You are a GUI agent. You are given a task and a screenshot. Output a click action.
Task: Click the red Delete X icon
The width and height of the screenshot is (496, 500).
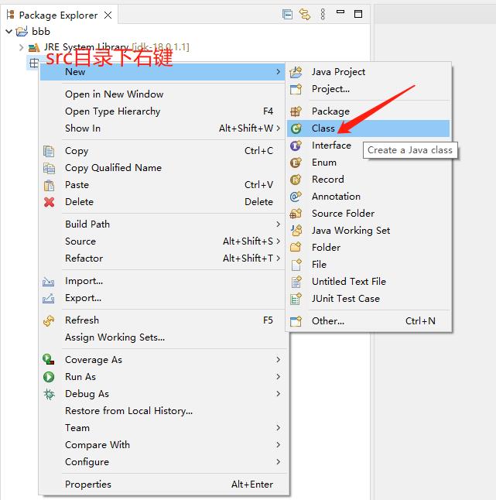pyautogui.click(x=49, y=202)
